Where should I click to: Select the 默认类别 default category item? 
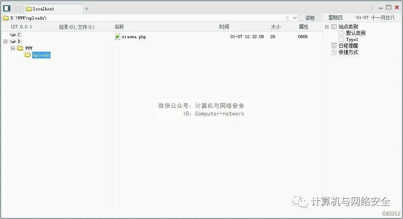point(355,33)
